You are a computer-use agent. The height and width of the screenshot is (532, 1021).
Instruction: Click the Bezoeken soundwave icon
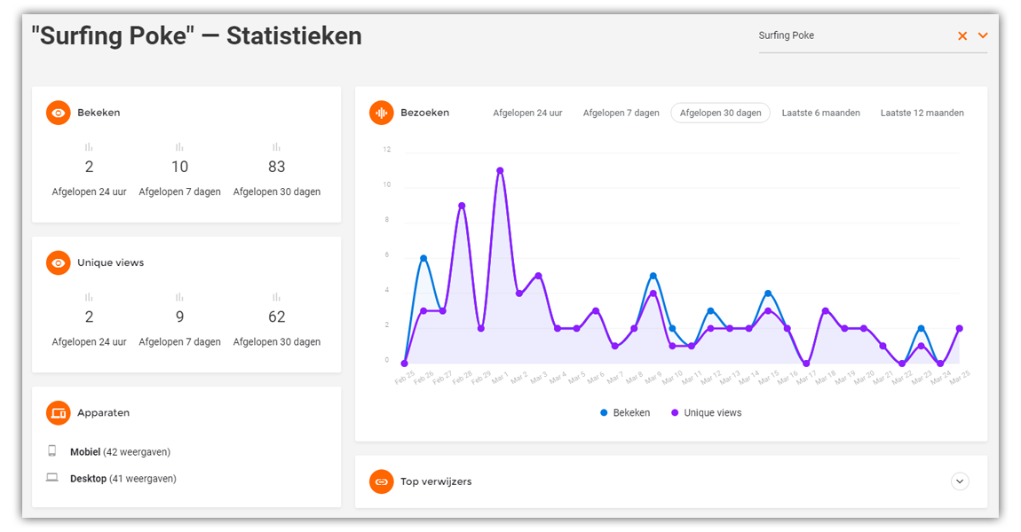click(382, 113)
